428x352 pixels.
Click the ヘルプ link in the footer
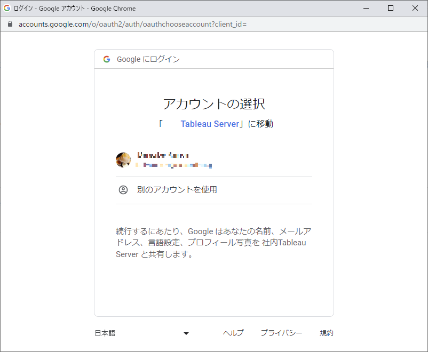[233, 333]
